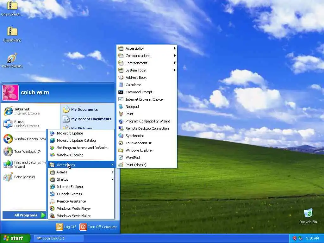The width and height of the screenshot is (324, 243).
Task: Click the highlighted Accessories menu entry
Action: click(81, 165)
